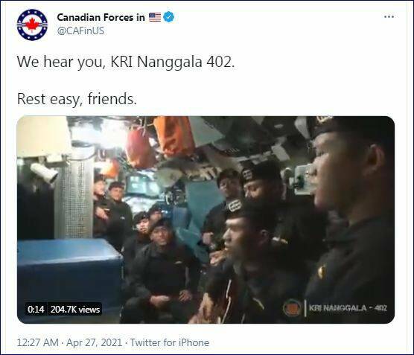
Task: Click the blue verified checkmark badge
Action: (169, 17)
